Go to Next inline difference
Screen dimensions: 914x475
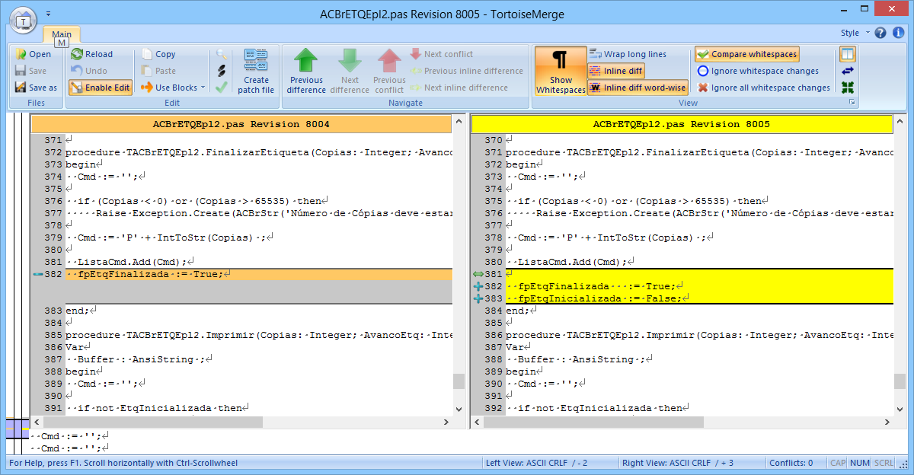(x=459, y=88)
